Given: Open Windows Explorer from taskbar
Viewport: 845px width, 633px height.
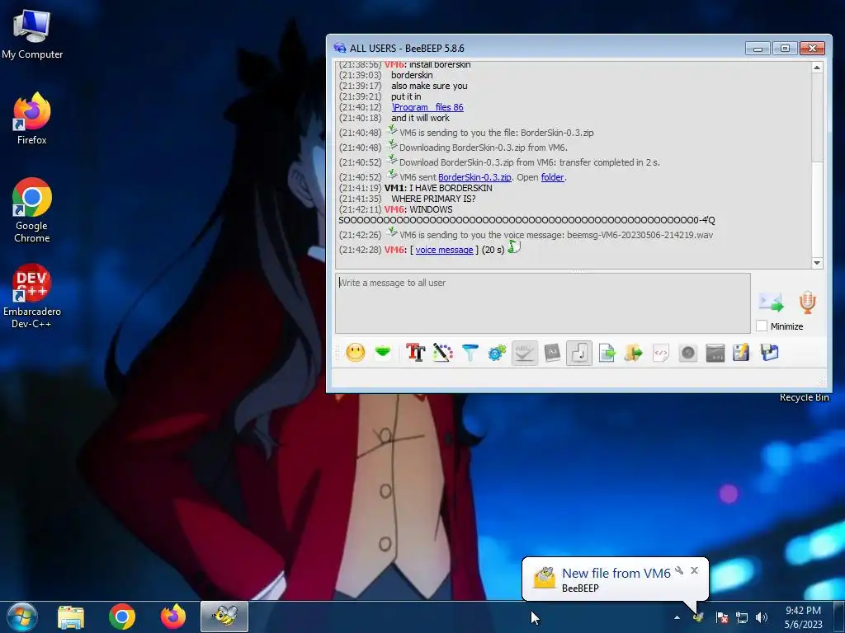Looking at the screenshot, I should [71, 617].
